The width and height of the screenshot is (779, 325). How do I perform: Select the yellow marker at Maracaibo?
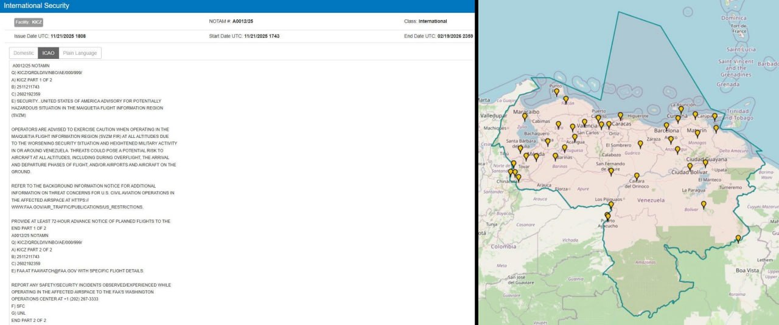tap(525, 117)
